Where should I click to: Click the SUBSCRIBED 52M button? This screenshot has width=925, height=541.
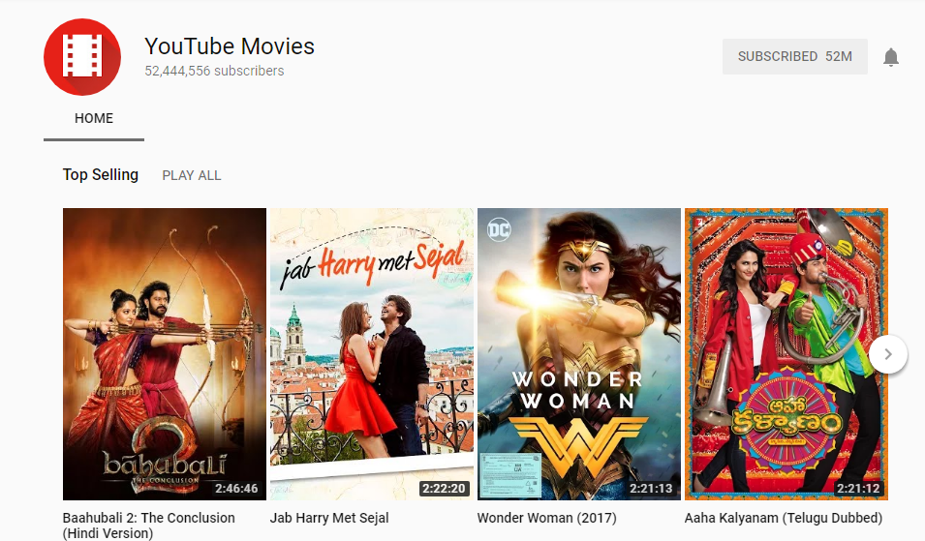[x=794, y=56]
